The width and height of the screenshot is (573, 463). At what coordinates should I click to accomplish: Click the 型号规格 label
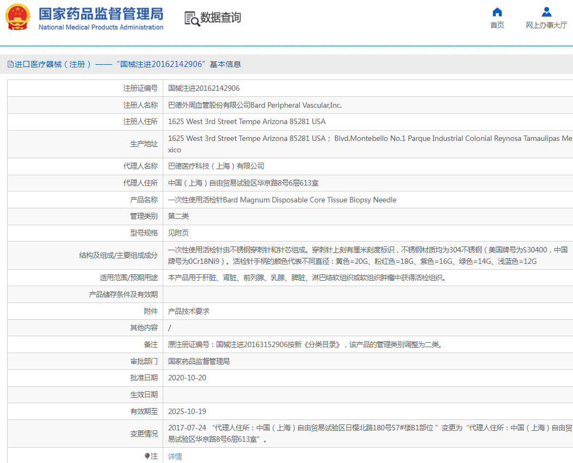(144, 233)
